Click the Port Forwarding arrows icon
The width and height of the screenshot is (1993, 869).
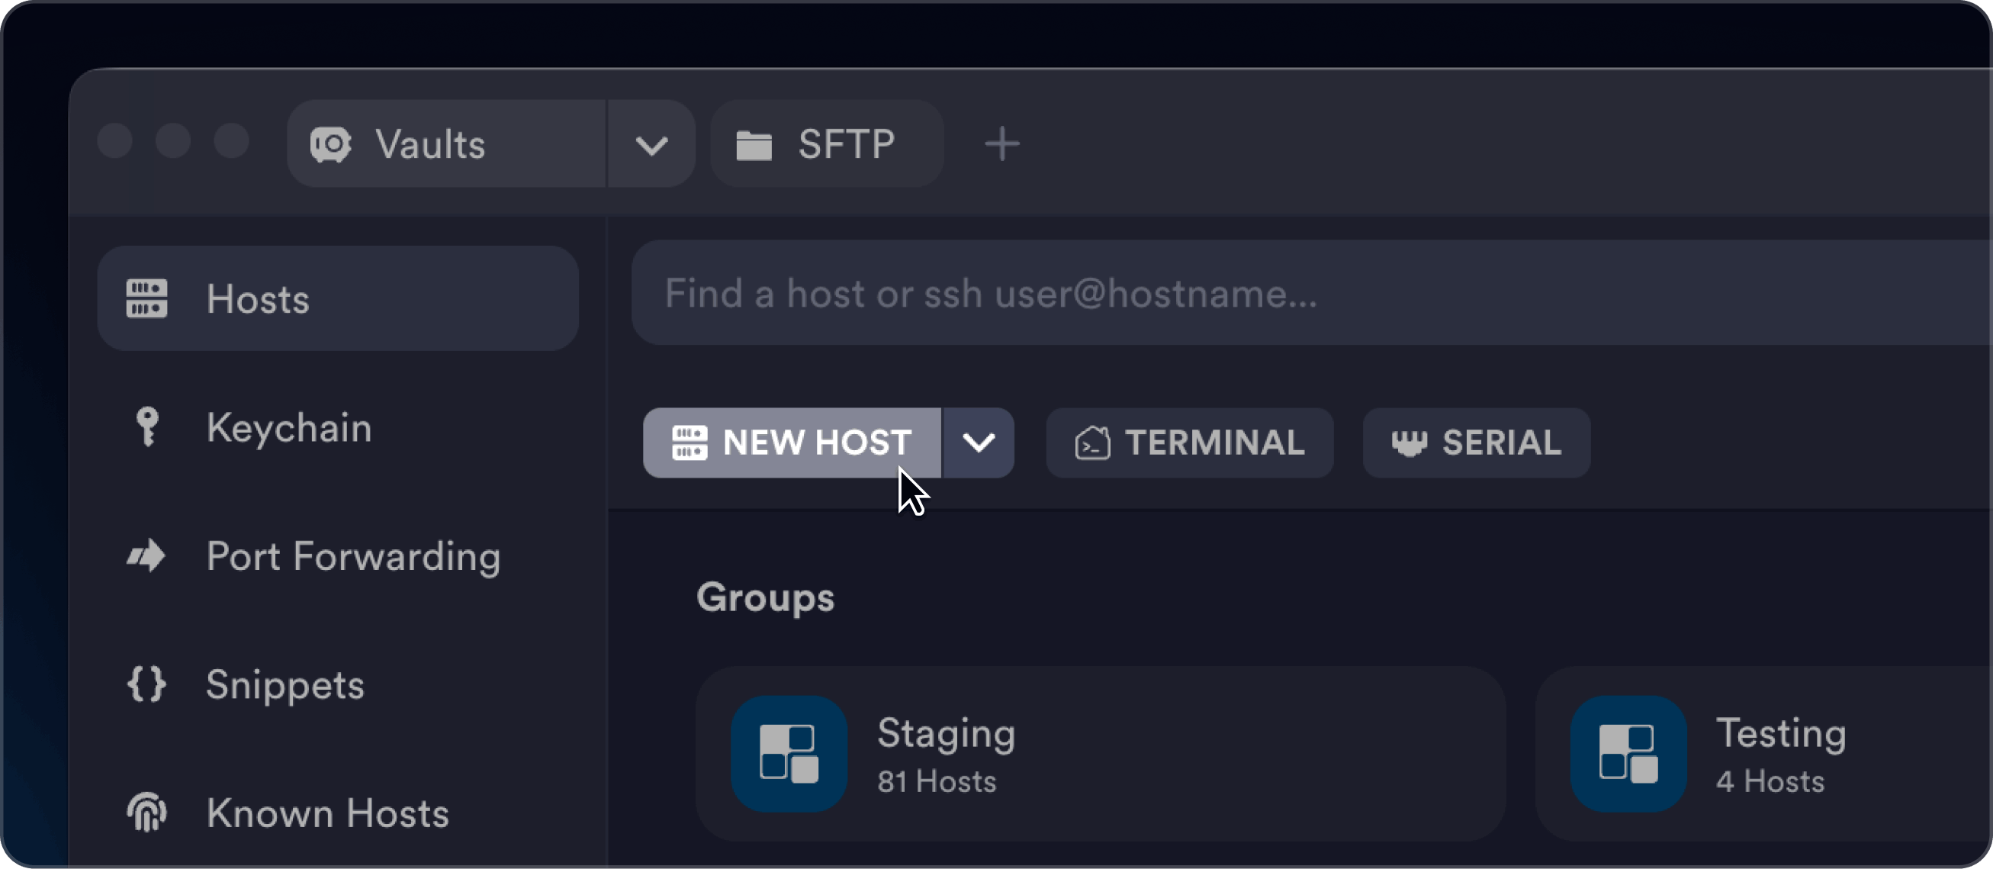point(146,555)
